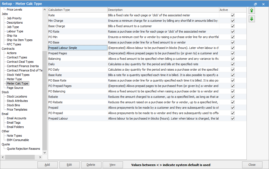The height and width of the screenshot is (169, 269).
Task: Select the PO Base Rate row
Action: [147, 80]
